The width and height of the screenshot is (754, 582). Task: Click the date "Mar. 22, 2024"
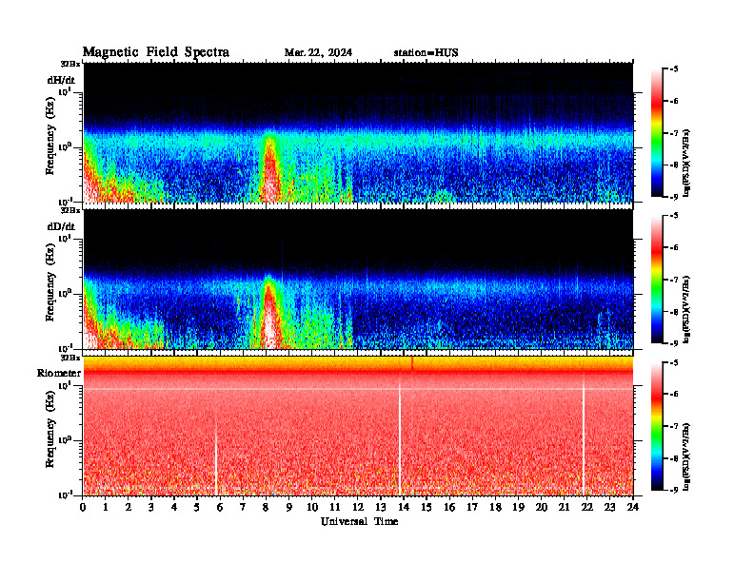318,52
